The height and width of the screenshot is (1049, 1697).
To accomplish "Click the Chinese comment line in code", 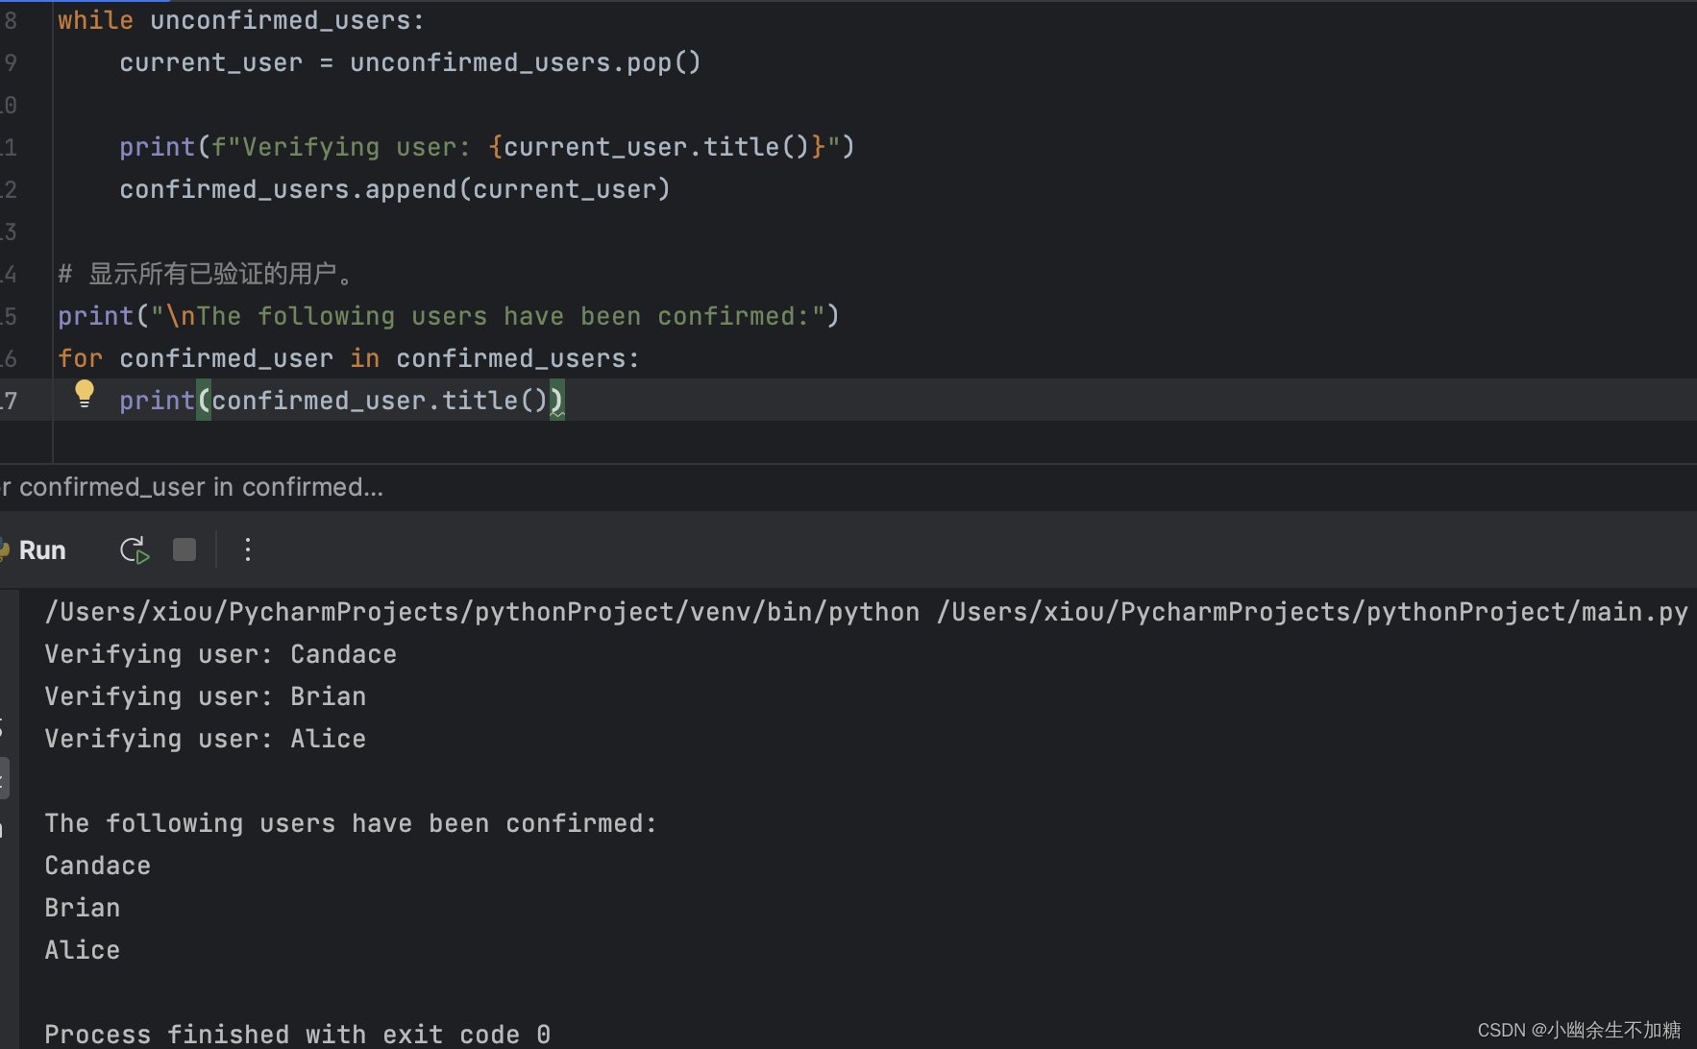I will coord(206,274).
